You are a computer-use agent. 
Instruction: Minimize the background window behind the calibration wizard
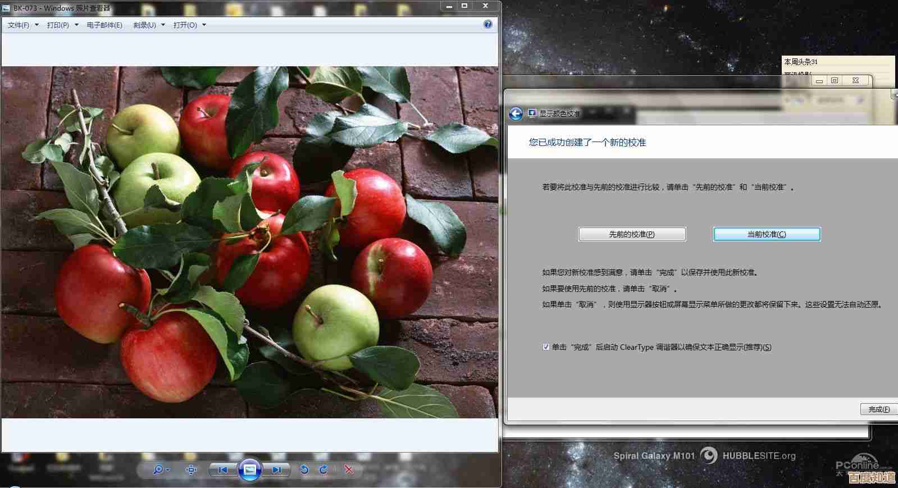point(819,81)
